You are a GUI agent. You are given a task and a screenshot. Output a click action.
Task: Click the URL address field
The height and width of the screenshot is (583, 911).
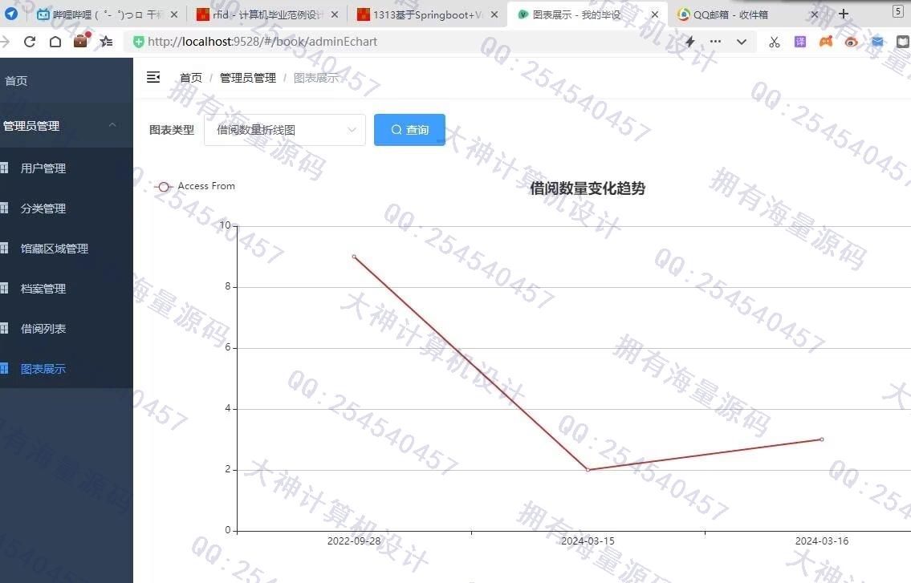pyautogui.click(x=407, y=42)
